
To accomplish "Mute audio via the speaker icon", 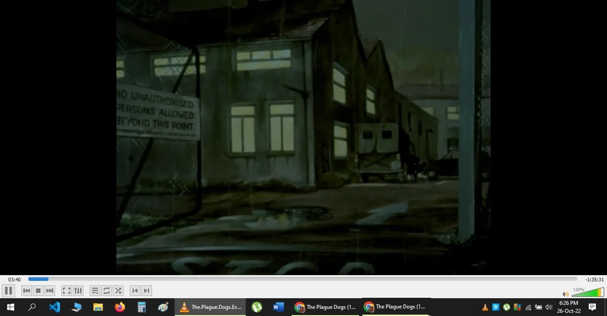I will tap(566, 294).
